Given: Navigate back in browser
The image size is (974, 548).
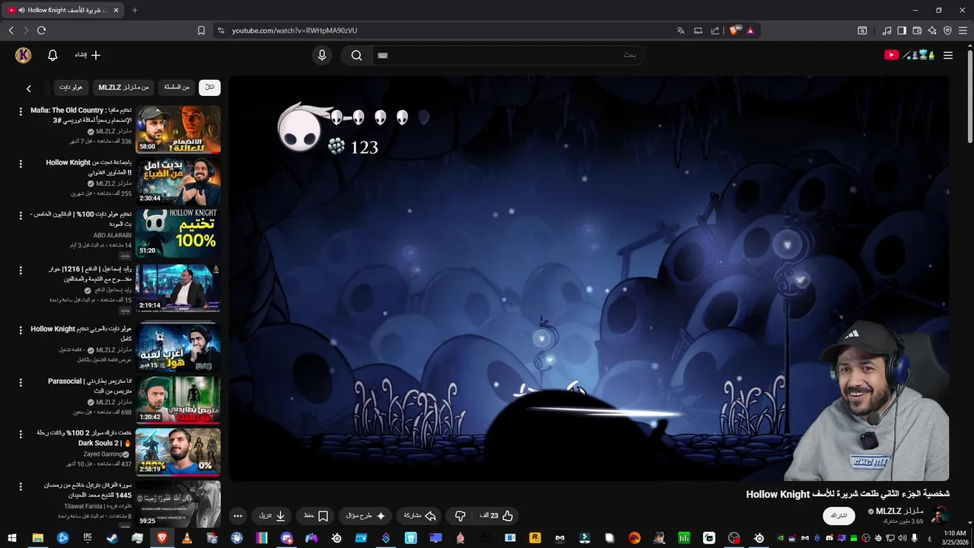Looking at the screenshot, I should tap(11, 30).
